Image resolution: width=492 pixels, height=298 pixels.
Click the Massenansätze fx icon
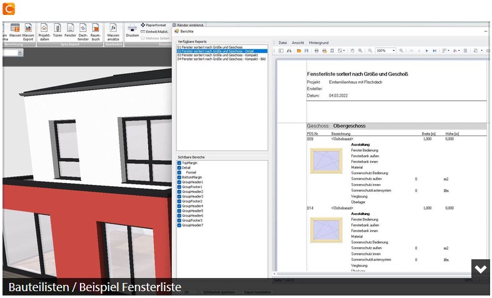click(x=113, y=27)
